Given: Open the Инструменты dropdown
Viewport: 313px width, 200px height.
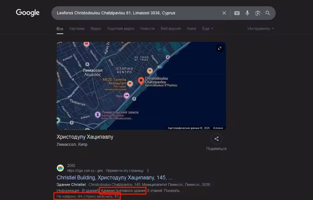Looking at the screenshot, I should 260,28.
